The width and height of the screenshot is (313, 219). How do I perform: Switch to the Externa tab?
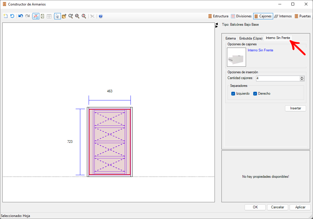coord(230,38)
